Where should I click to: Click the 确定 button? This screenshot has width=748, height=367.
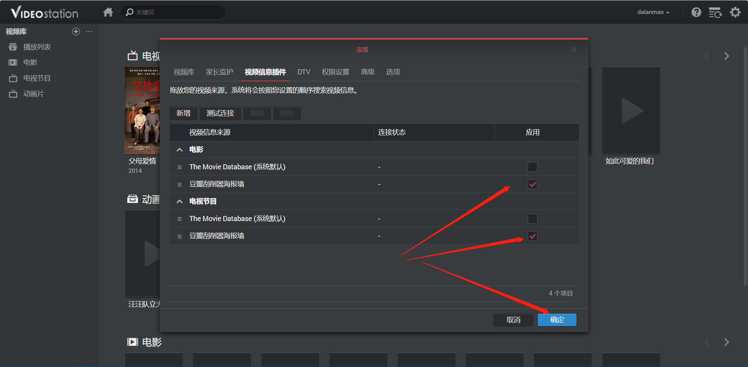point(557,320)
